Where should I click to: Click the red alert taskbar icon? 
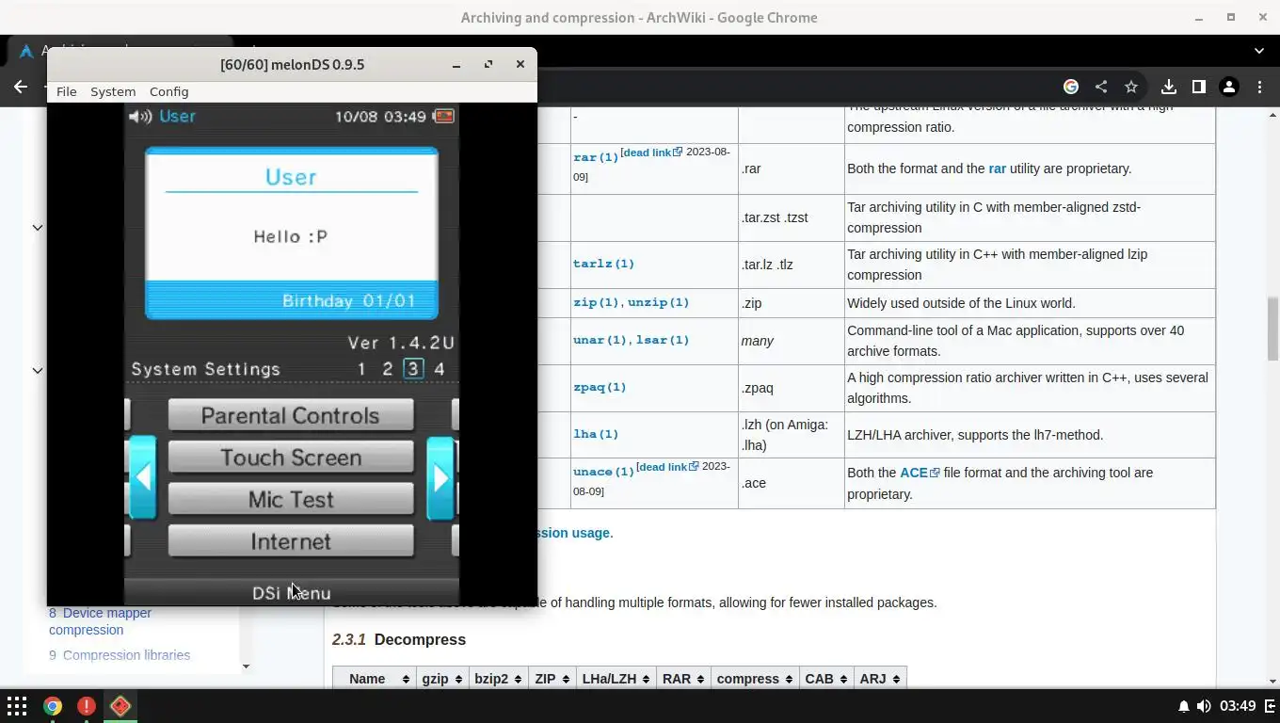tap(86, 706)
